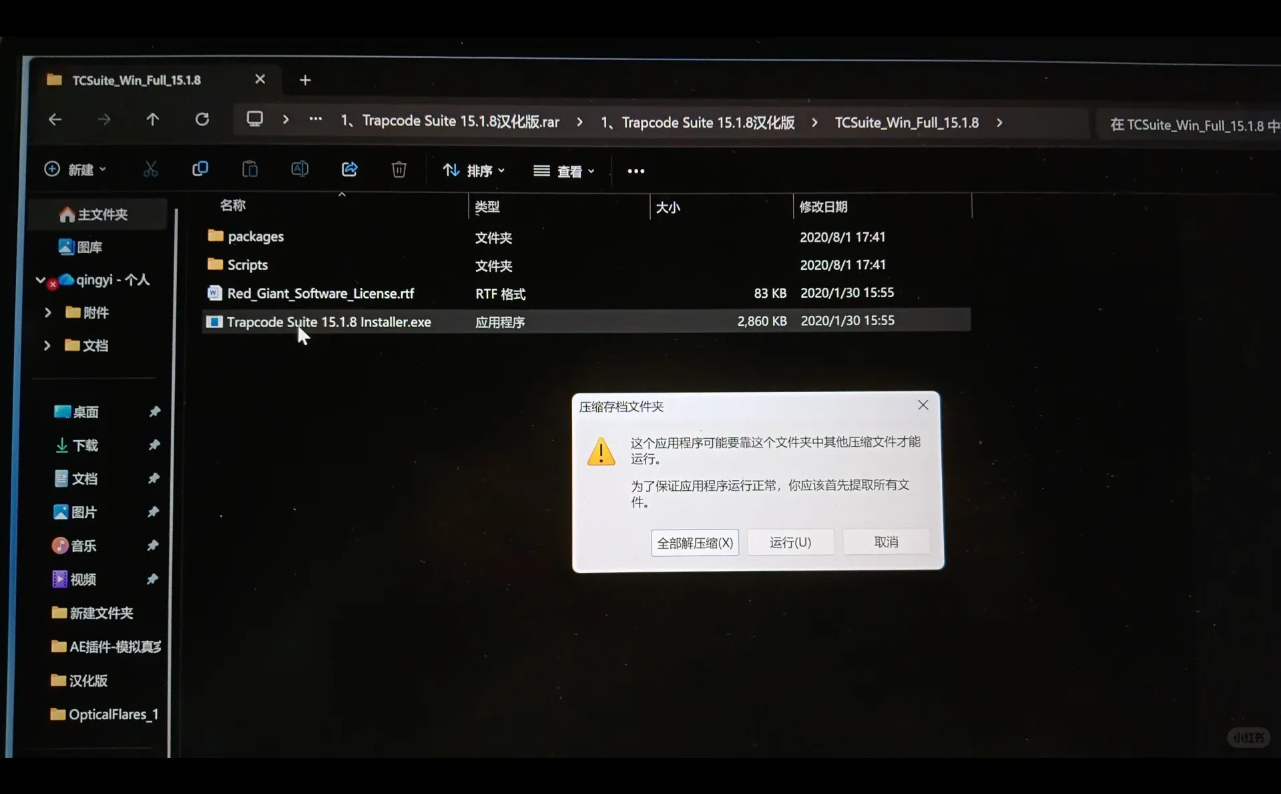Share the selected file
This screenshot has height=794, width=1281.
coord(349,169)
